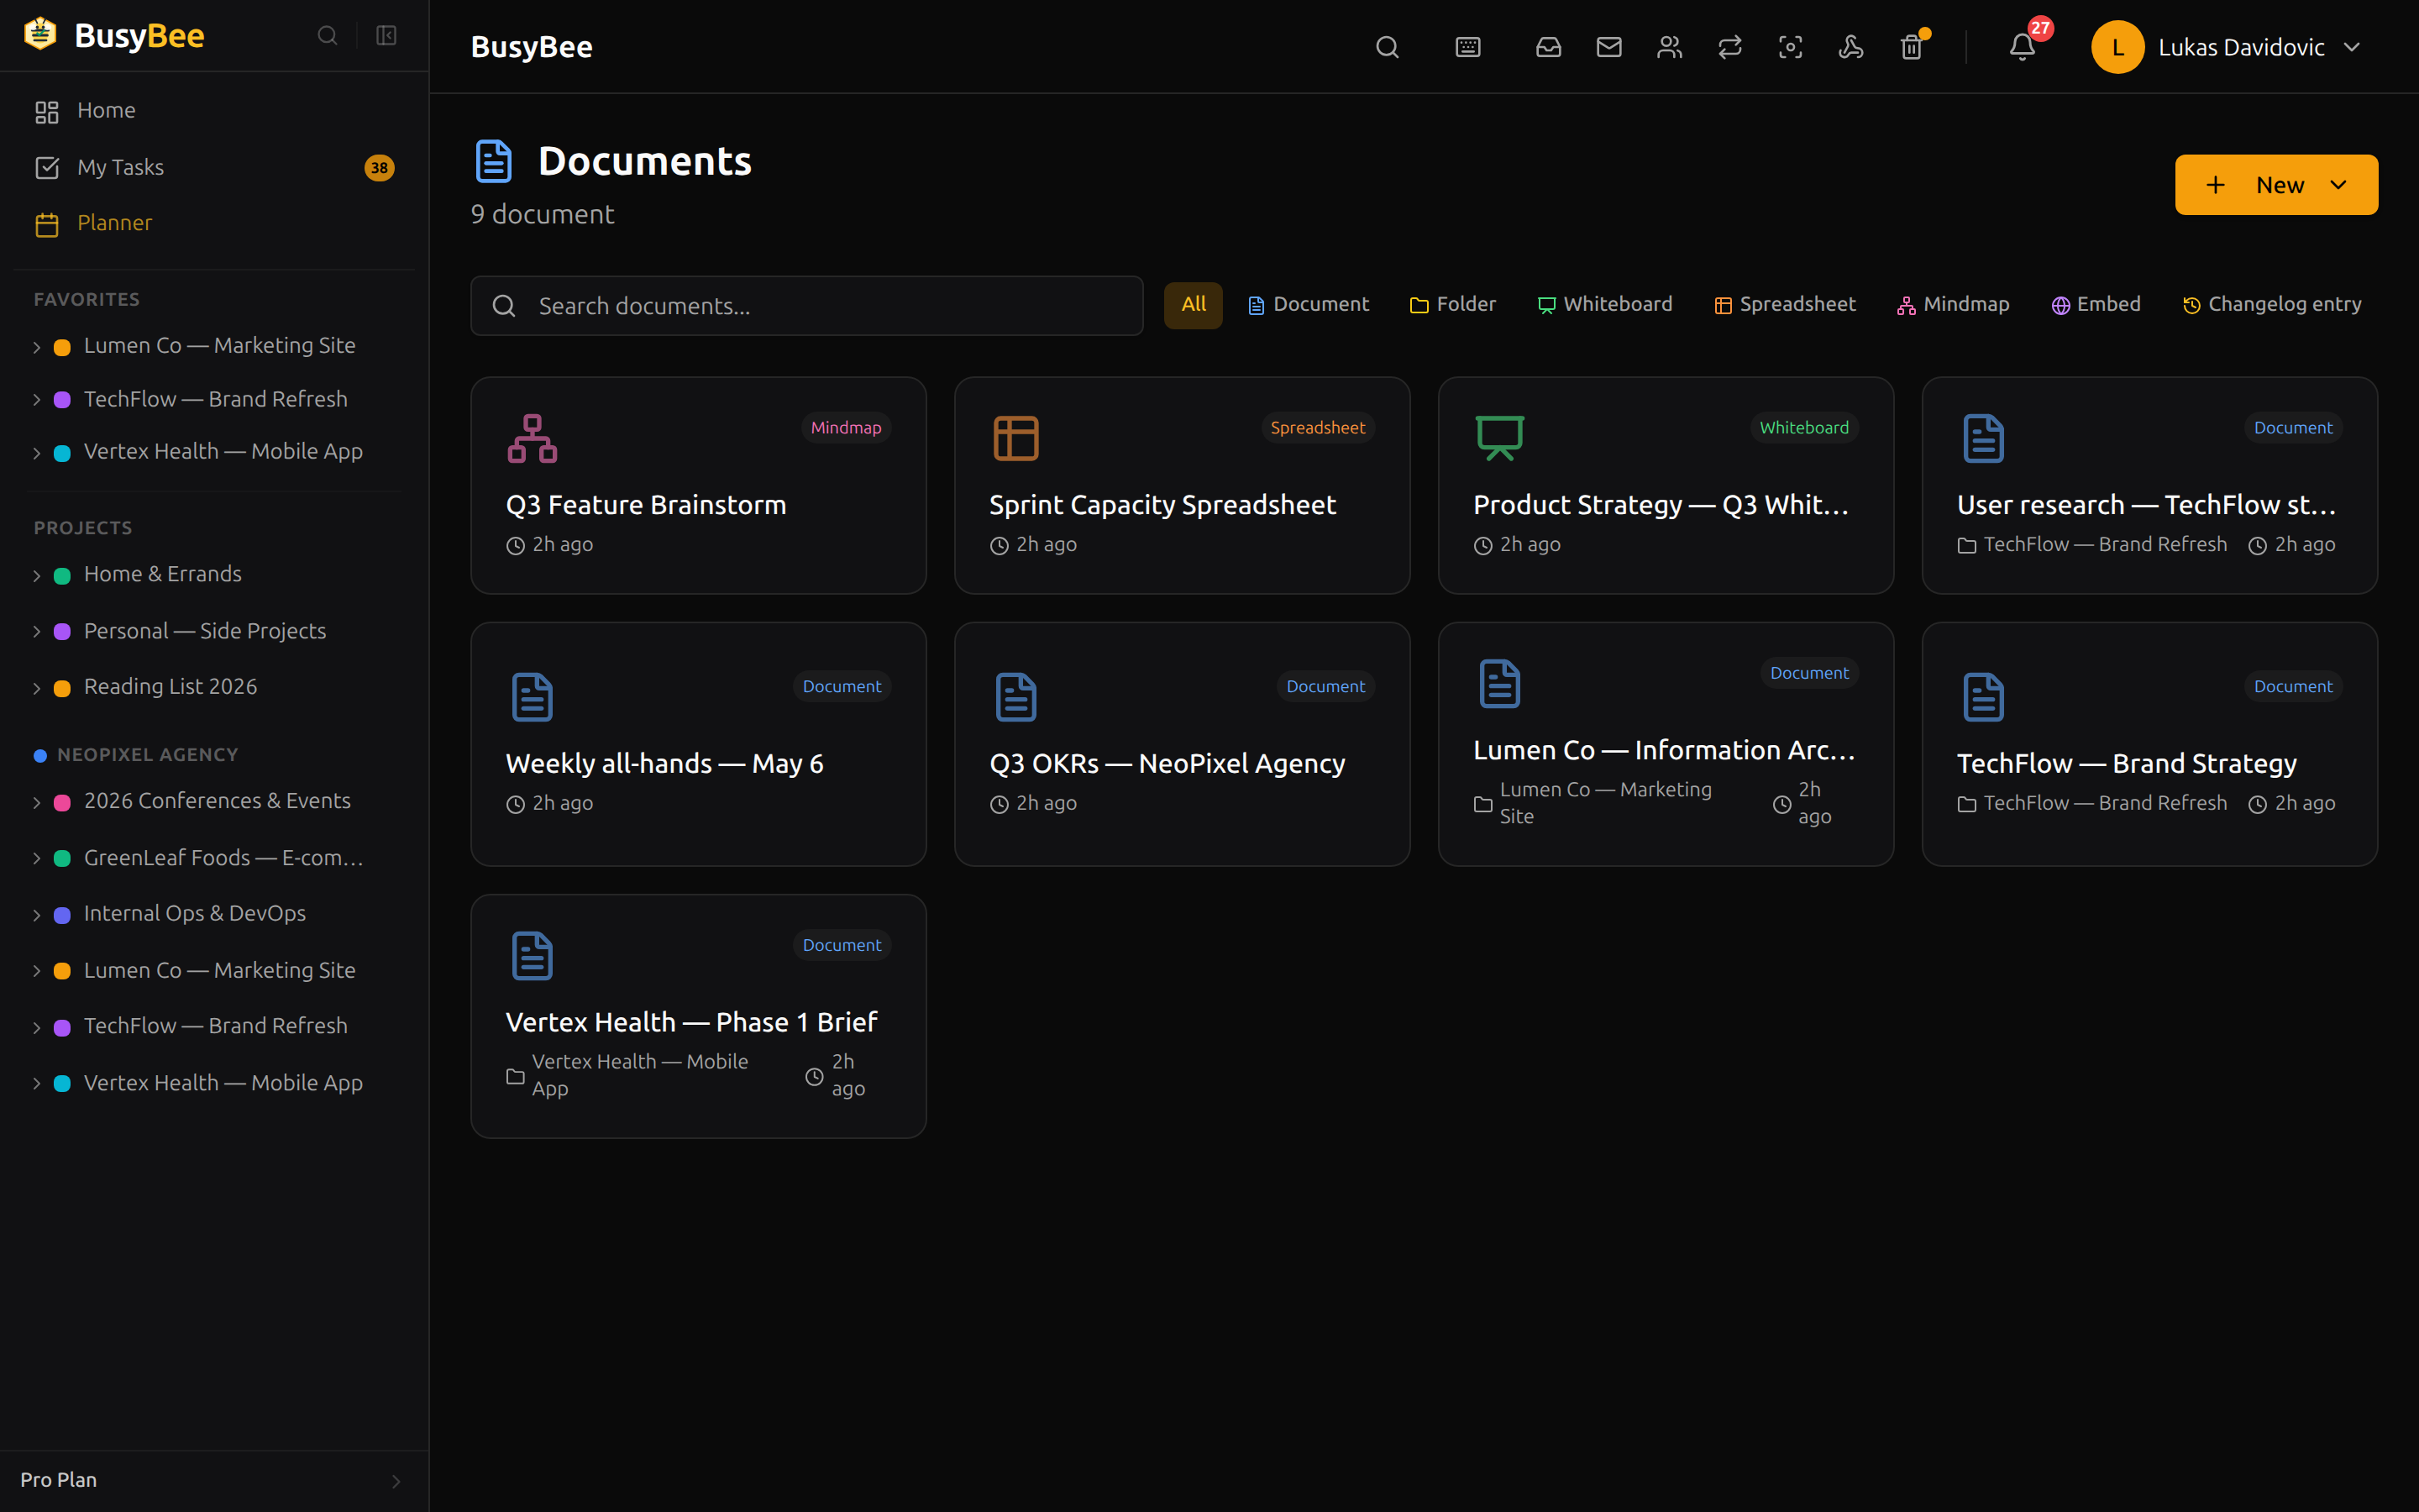Viewport: 2419px width, 1512px height.
Task: Open the team members icon
Action: (x=1669, y=47)
